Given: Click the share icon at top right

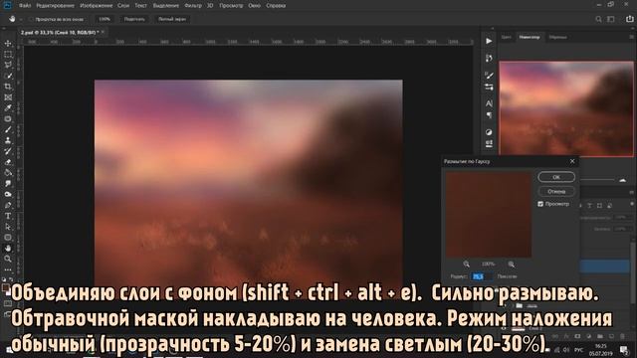Looking at the screenshot, I should click(629, 19).
